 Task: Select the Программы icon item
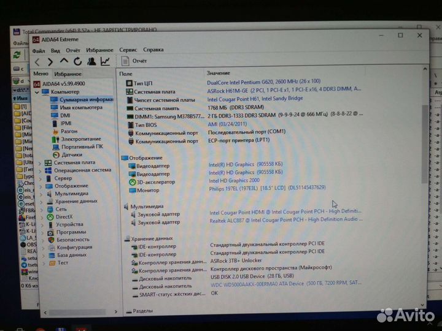[x=51, y=232]
